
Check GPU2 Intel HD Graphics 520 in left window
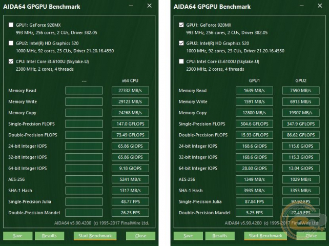pos(11,43)
